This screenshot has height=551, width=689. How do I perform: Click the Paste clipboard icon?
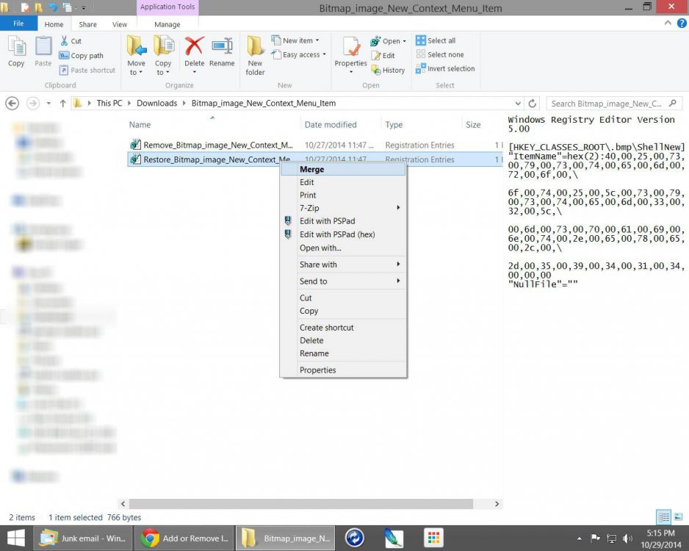click(43, 46)
